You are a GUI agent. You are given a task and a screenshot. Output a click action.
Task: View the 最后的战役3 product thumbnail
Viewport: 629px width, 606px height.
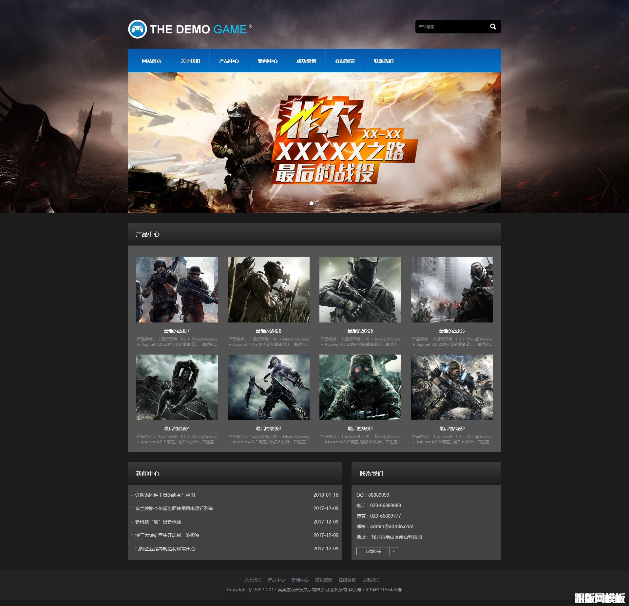click(268, 387)
